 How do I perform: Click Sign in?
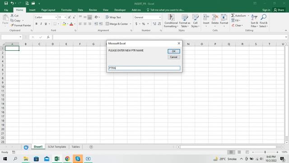pyautogui.click(x=266, y=10)
